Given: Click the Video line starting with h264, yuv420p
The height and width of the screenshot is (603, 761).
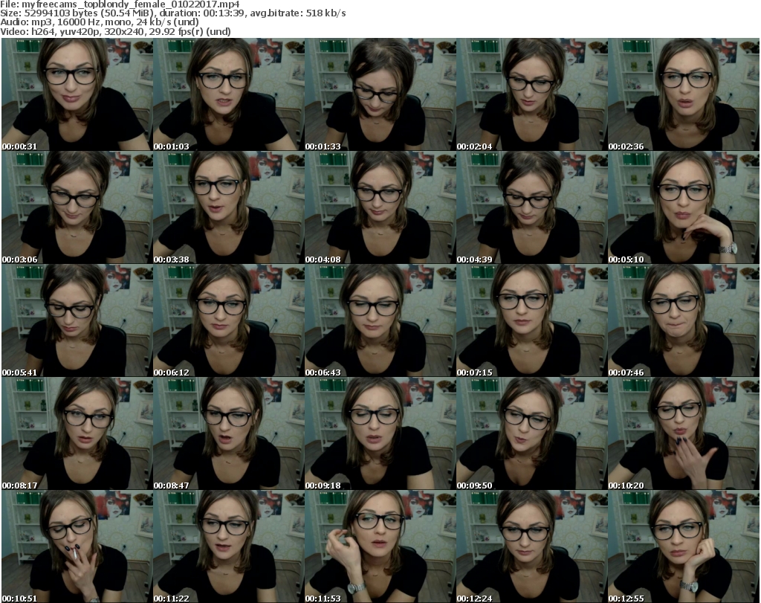Looking at the screenshot, I should [115, 31].
